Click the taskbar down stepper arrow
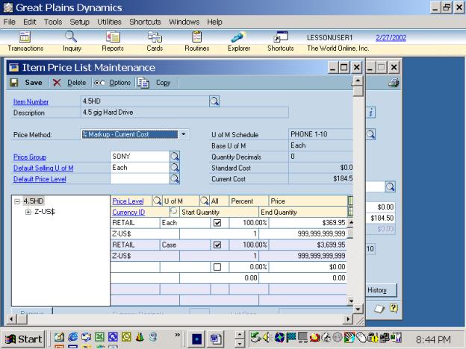The image size is (466, 349). [x=239, y=343]
